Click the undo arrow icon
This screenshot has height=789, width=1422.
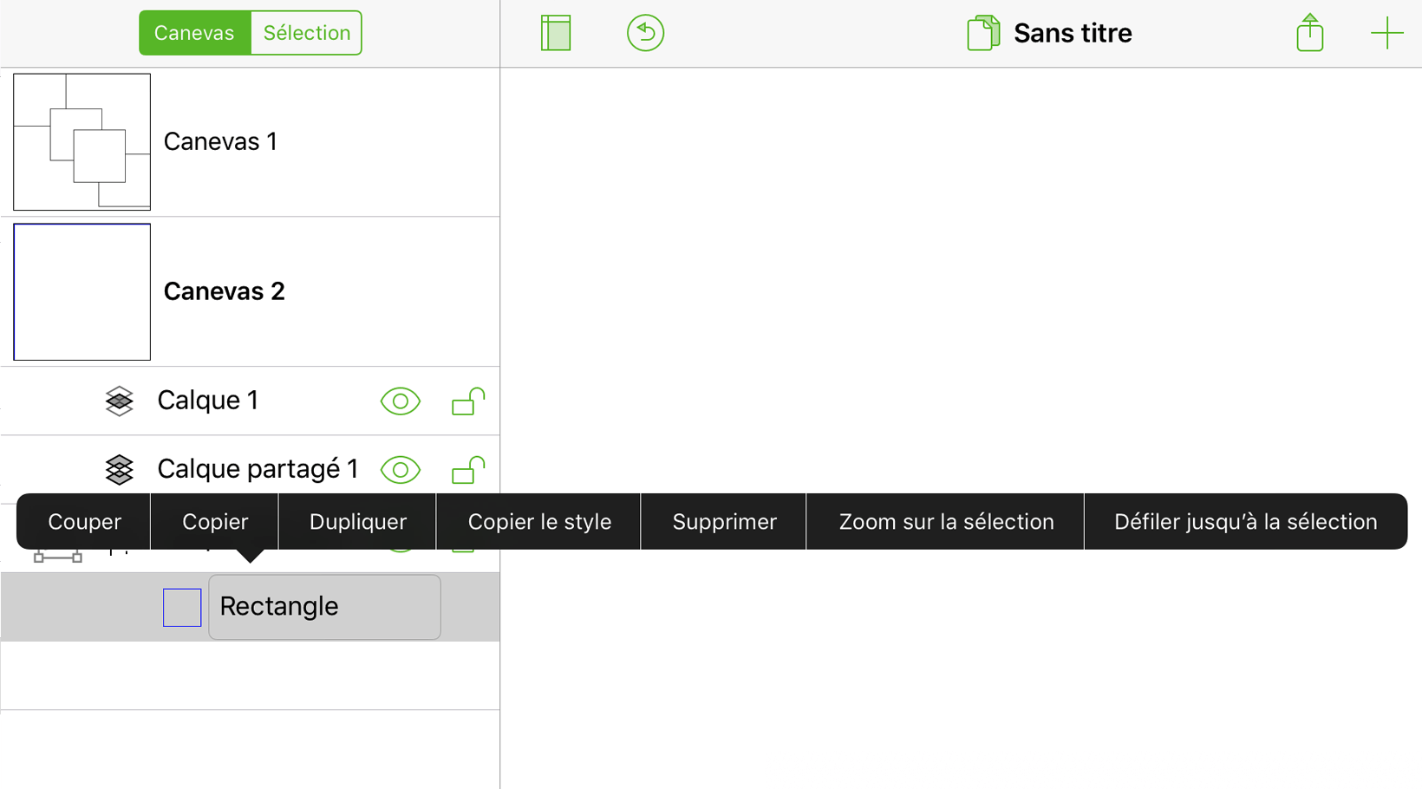(645, 33)
